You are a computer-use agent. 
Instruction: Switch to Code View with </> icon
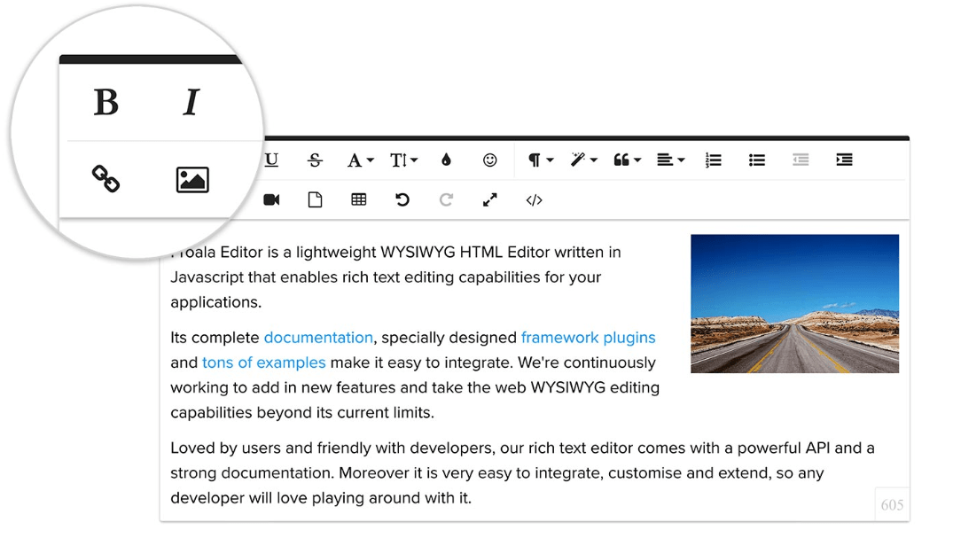click(534, 200)
